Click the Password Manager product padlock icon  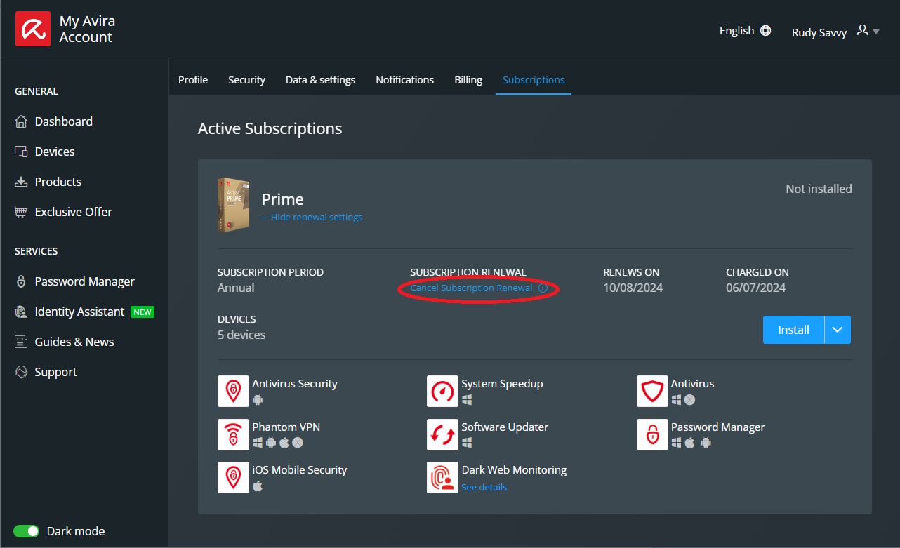652,434
